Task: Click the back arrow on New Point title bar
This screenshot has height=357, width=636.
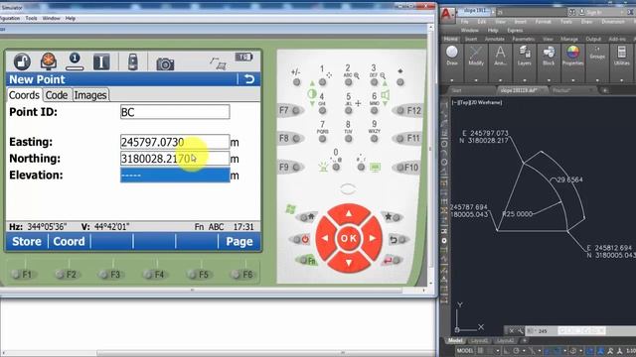Action: pos(249,79)
